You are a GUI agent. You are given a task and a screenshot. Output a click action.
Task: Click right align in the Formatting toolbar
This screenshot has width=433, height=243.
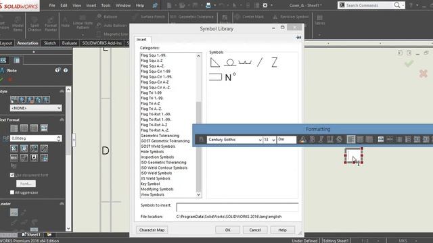pyautogui.click(x=369, y=140)
